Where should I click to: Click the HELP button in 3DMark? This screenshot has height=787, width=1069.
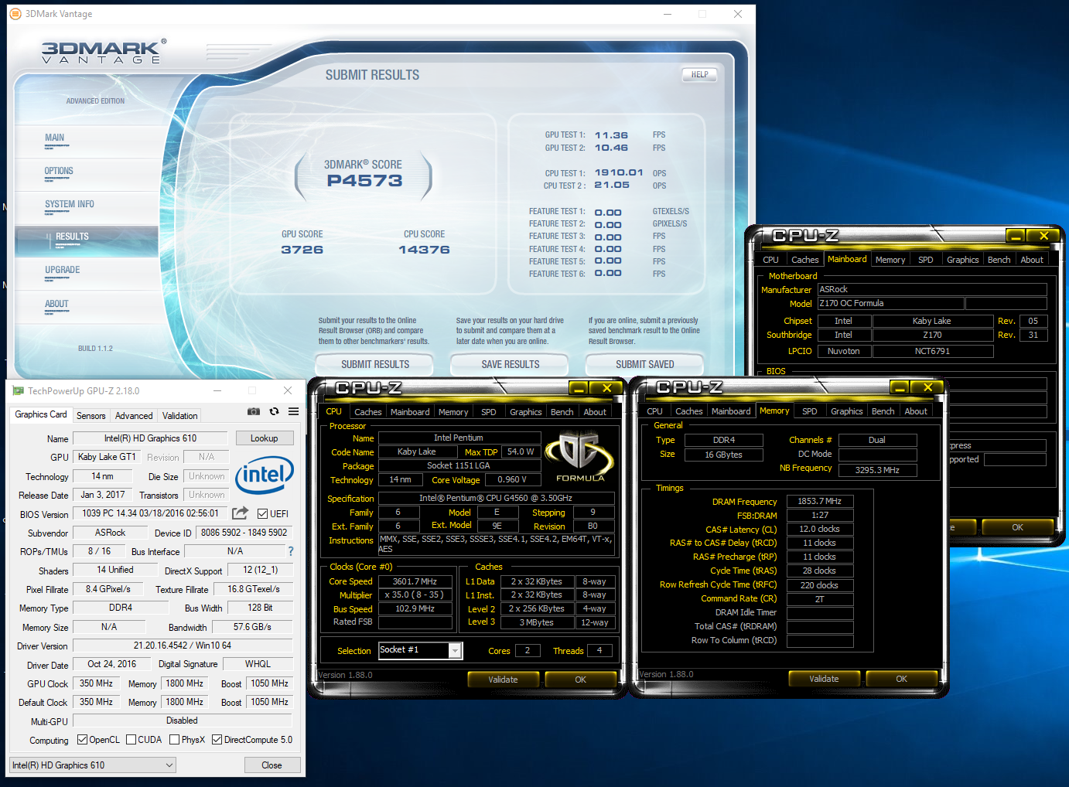click(x=699, y=75)
